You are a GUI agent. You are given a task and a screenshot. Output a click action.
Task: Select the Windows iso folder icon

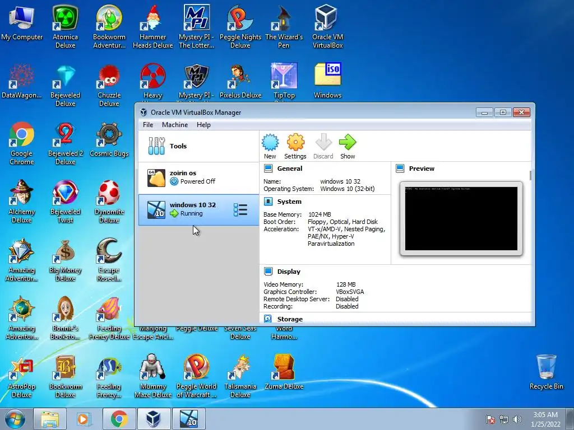327,81
